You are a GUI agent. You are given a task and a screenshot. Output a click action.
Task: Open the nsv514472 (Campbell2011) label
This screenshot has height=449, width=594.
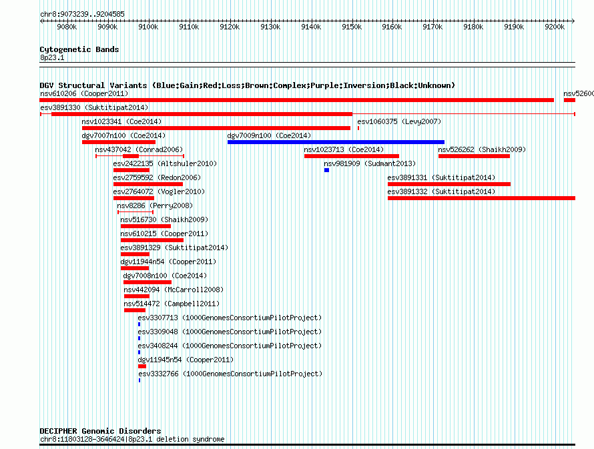pyautogui.click(x=172, y=304)
